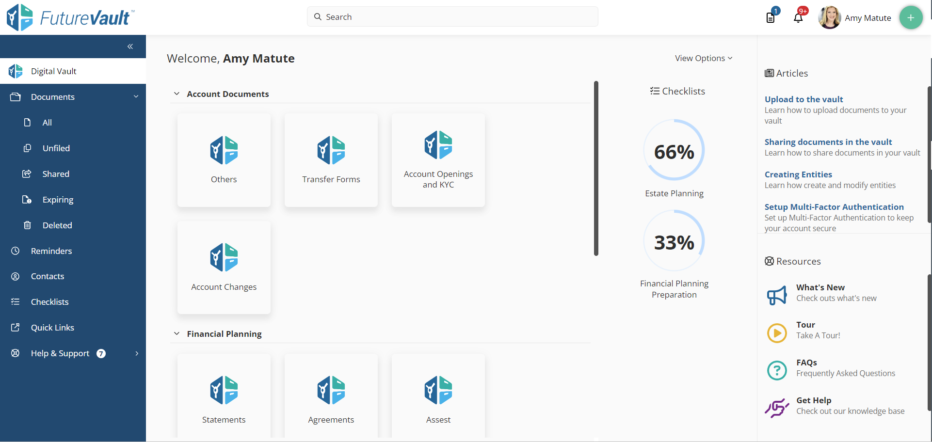Open Account Openings and KYC folder
932x442 pixels.
tap(438, 160)
